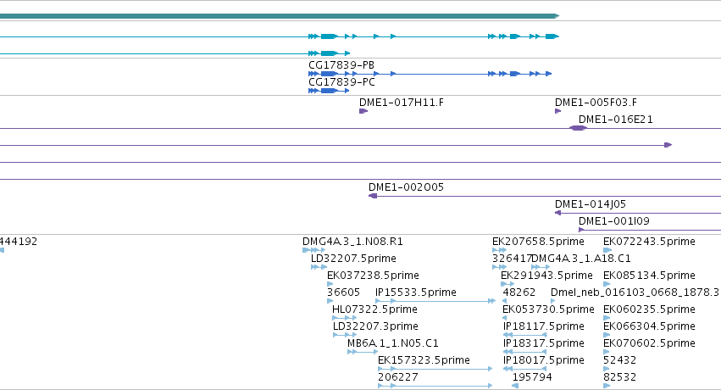This screenshot has height=390, width=721.
Task: Select the IP15533.5prime EST label
Action: (x=416, y=292)
